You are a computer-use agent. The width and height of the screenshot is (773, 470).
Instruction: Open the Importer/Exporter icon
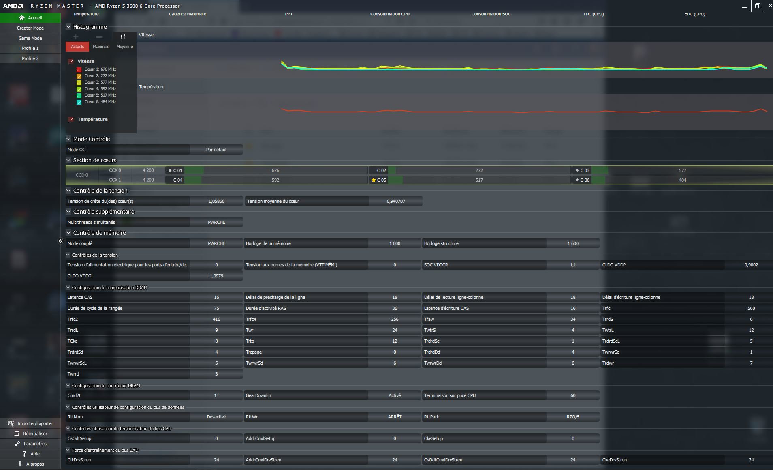tap(11, 423)
